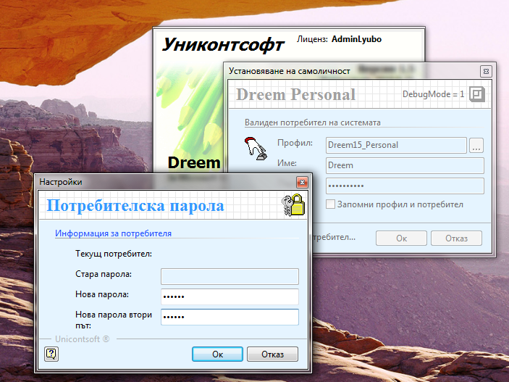Image resolution: width=509 pixels, height=382 pixels.
Task: Click the DebugMode = 1 label
Action: point(433,94)
